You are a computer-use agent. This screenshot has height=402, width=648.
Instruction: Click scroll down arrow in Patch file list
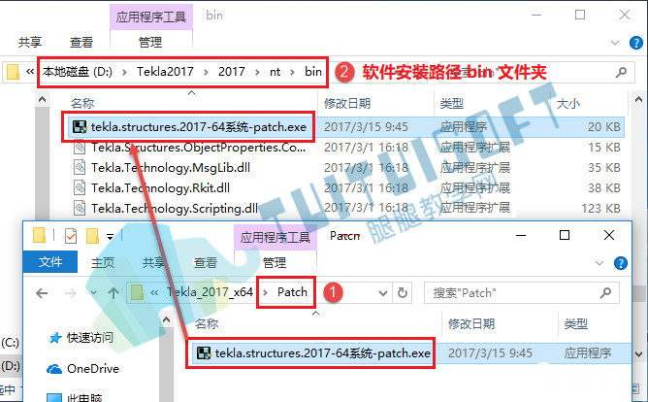coord(638,354)
